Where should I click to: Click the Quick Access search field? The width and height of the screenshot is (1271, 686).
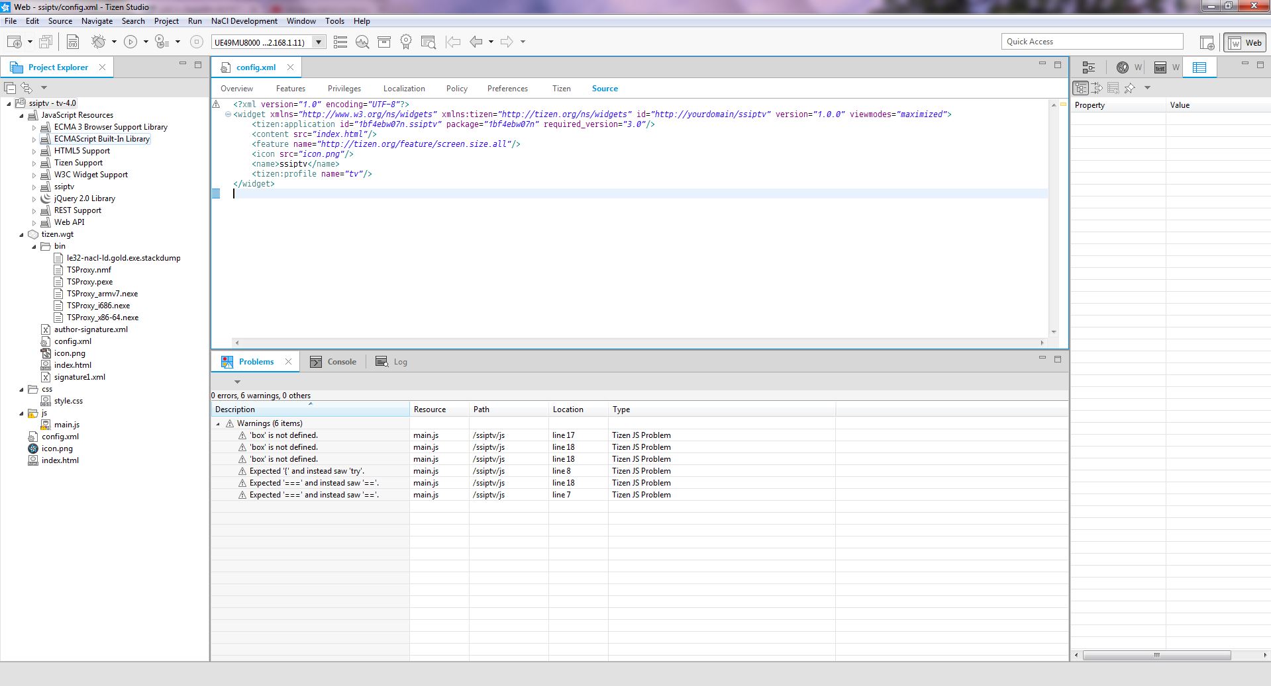1092,42
